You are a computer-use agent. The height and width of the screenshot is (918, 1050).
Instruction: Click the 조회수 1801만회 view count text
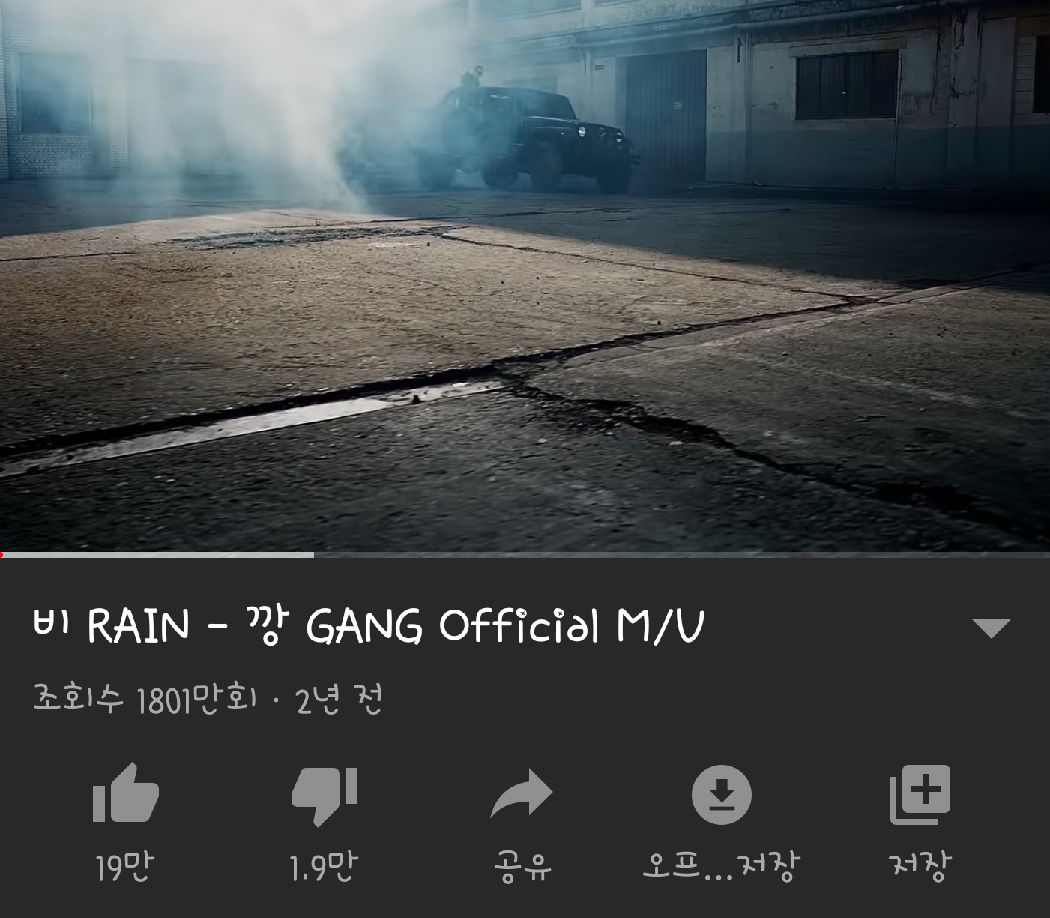(x=145, y=700)
